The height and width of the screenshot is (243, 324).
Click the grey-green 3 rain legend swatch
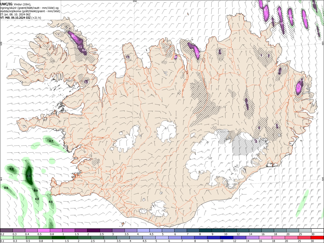[x=110, y=237]
